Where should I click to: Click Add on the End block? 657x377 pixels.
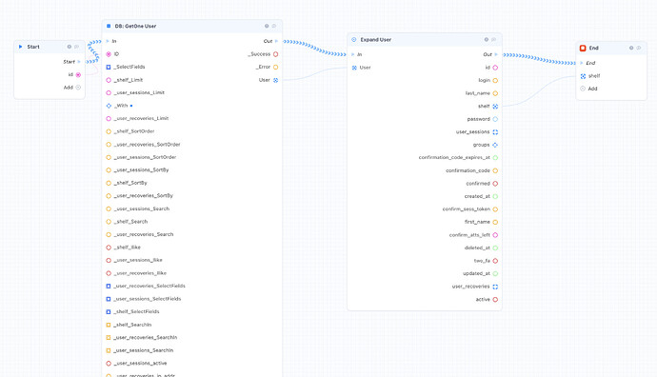pyautogui.click(x=583, y=89)
